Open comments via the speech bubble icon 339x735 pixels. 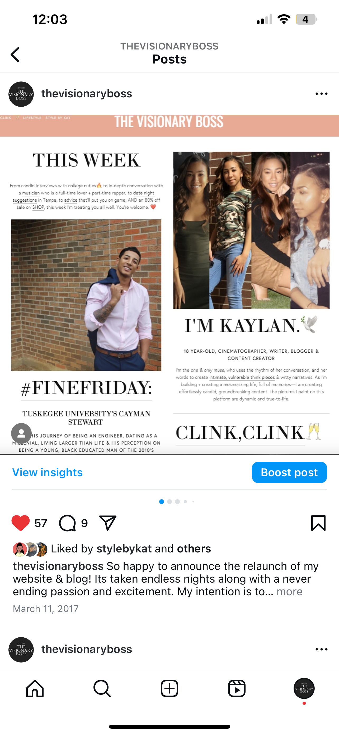(68, 523)
